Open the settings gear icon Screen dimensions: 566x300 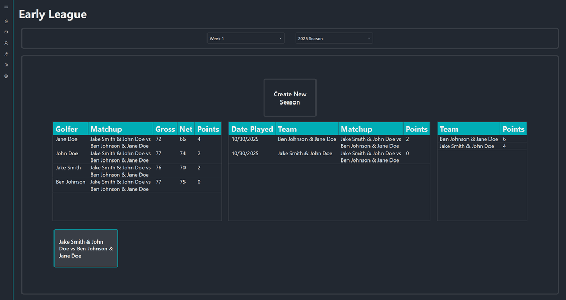6,76
